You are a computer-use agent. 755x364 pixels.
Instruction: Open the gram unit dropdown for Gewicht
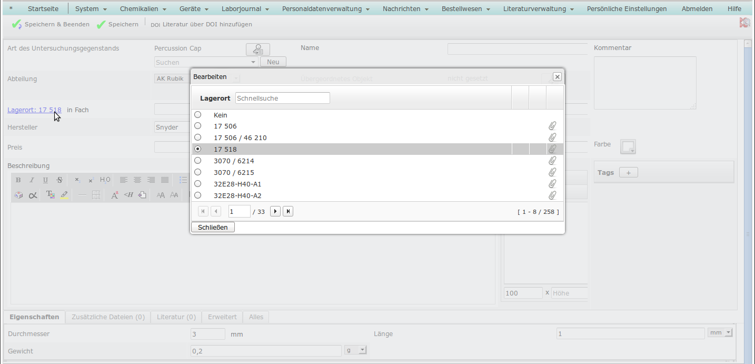pyautogui.click(x=355, y=350)
